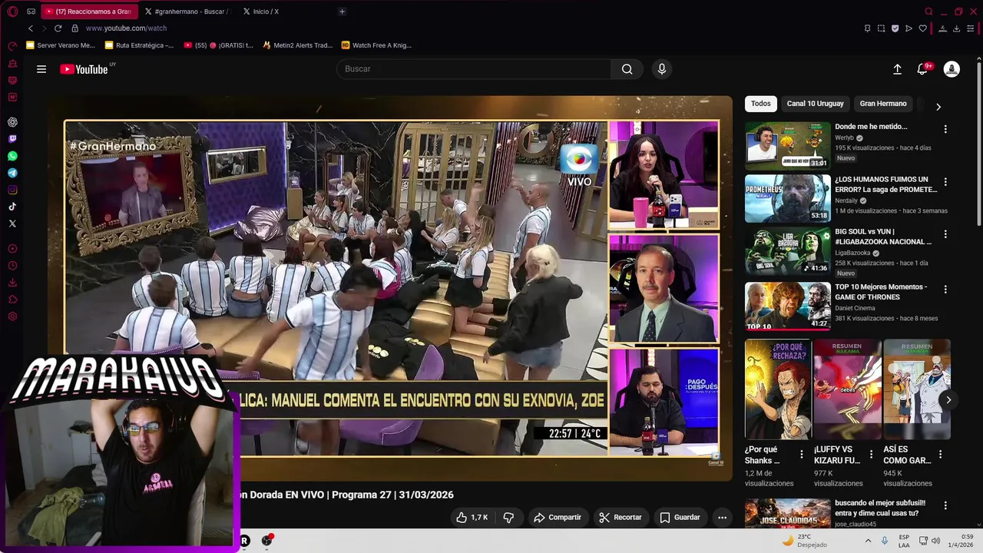Open YouTube notifications bell
983x553 pixels.
pos(923,69)
